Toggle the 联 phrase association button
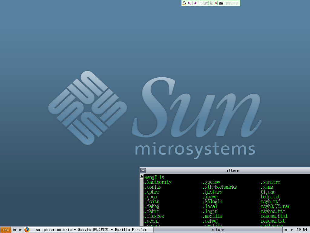310x233 pixels. pyautogui.click(x=206, y=3)
